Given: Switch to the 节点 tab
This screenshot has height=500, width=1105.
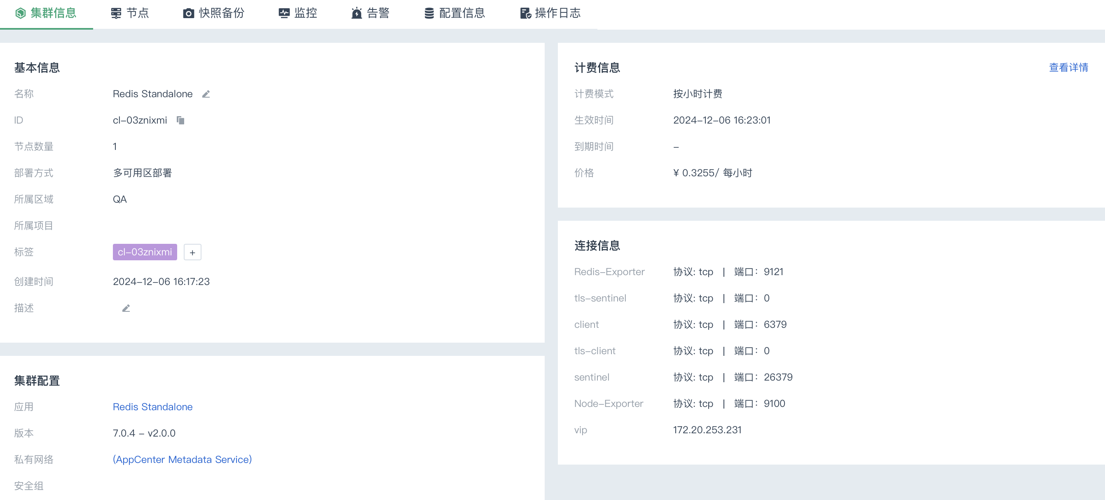Looking at the screenshot, I should click(x=129, y=13).
